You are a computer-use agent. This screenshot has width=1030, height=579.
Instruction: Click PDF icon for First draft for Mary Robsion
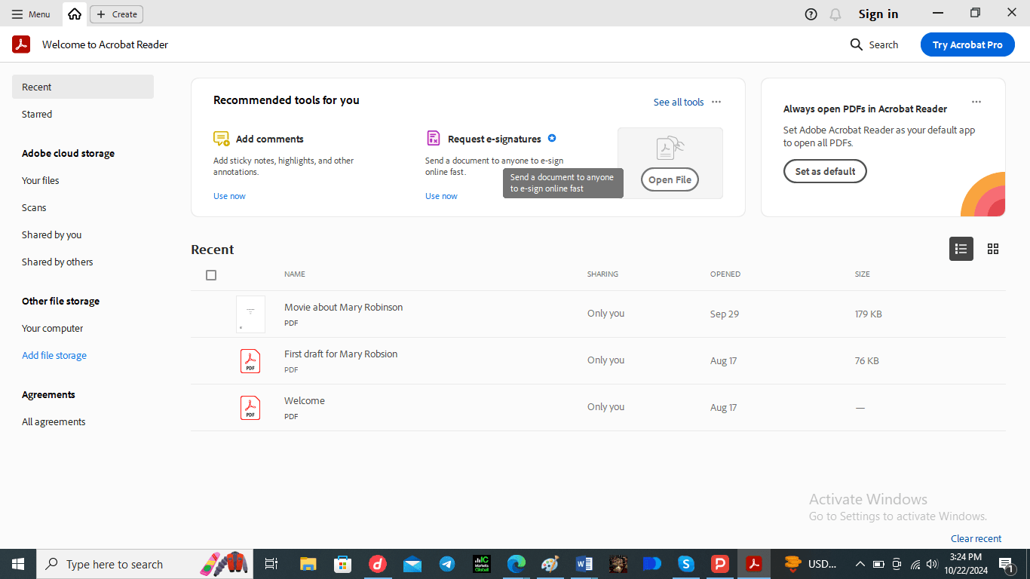250,361
